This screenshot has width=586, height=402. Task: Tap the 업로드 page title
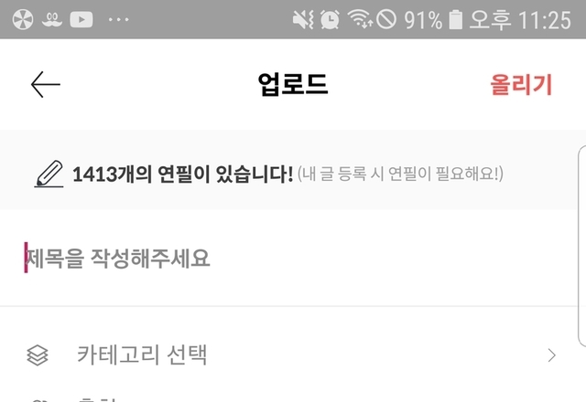click(x=293, y=84)
